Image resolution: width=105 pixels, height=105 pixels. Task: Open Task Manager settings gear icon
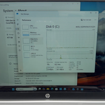click(x=21, y=70)
